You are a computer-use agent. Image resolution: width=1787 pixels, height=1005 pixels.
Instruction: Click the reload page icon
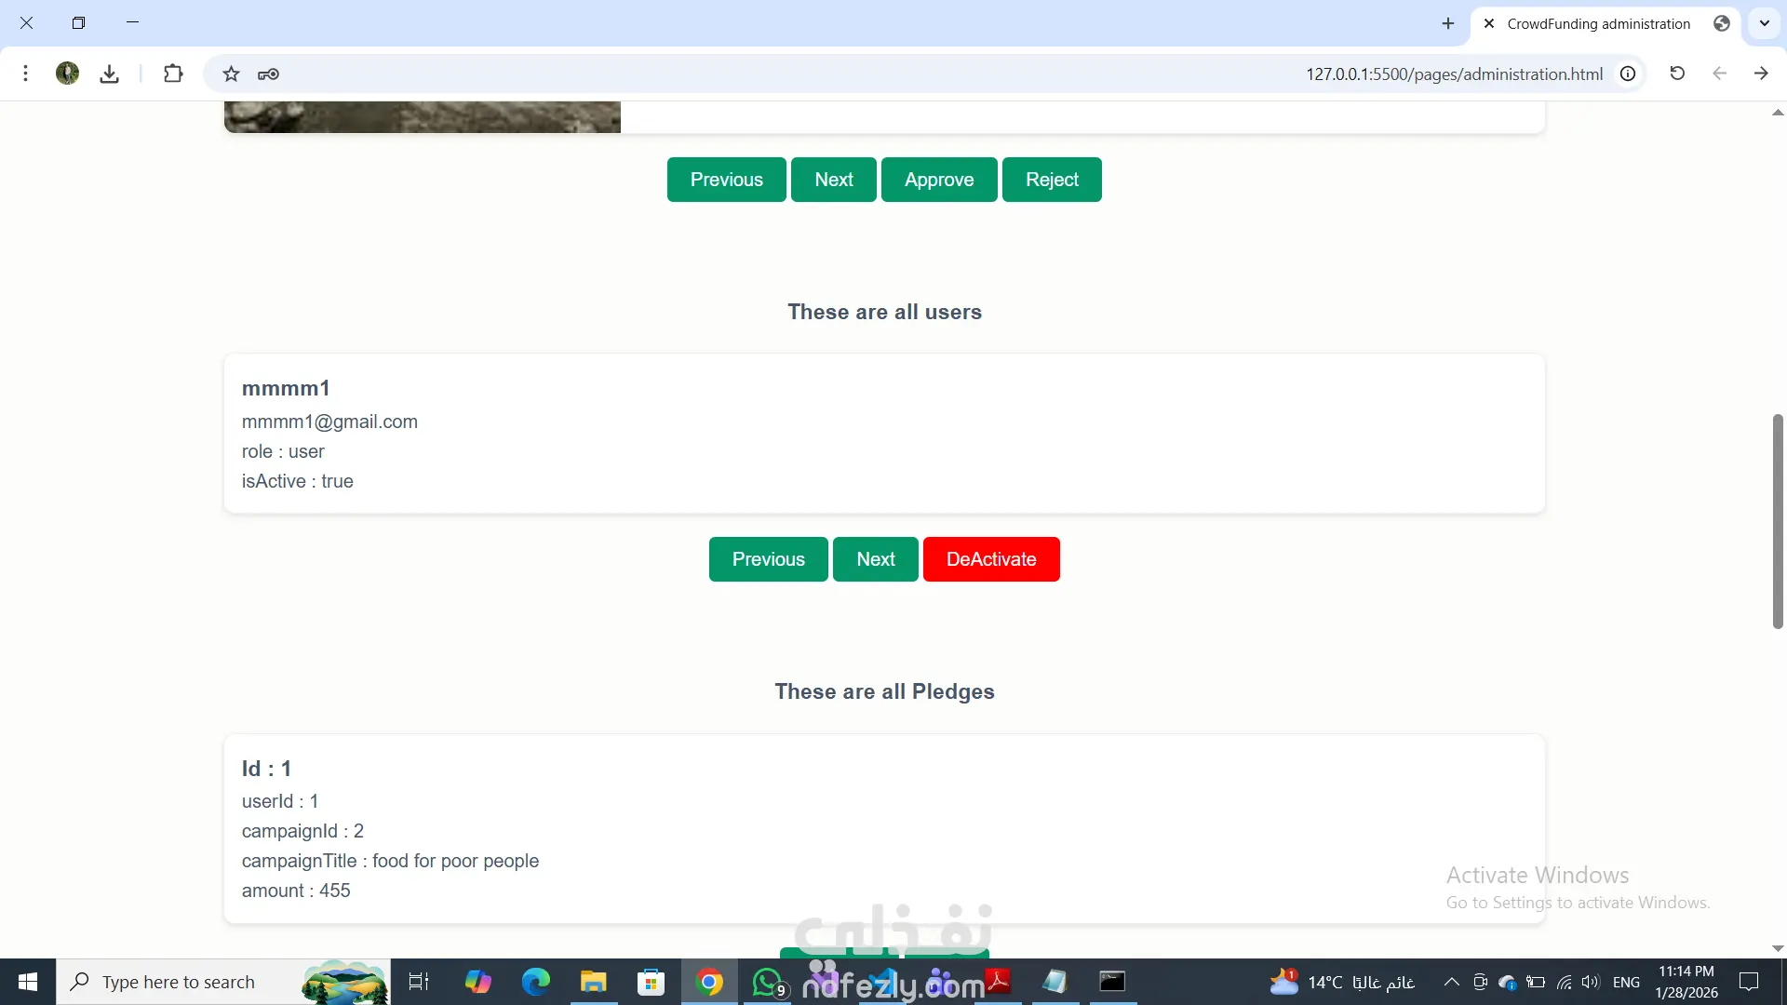click(x=1677, y=74)
